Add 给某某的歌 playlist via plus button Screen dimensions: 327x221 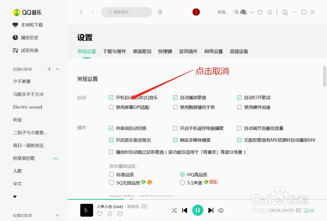tap(49, 69)
